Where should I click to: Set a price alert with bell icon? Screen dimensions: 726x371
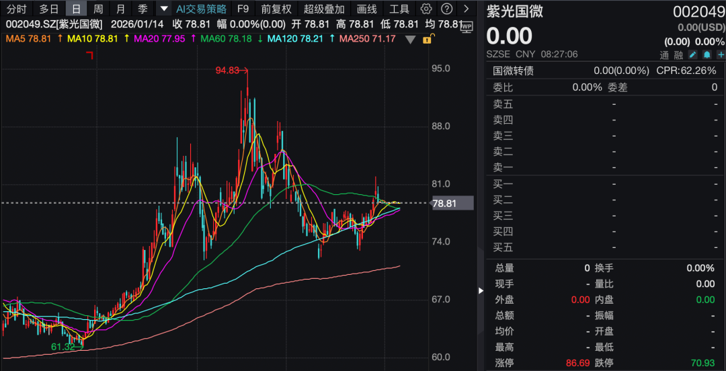[x=707, y=54]
